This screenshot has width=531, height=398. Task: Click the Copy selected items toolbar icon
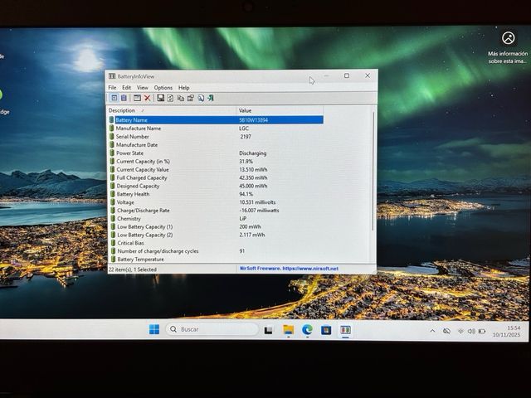181,98
